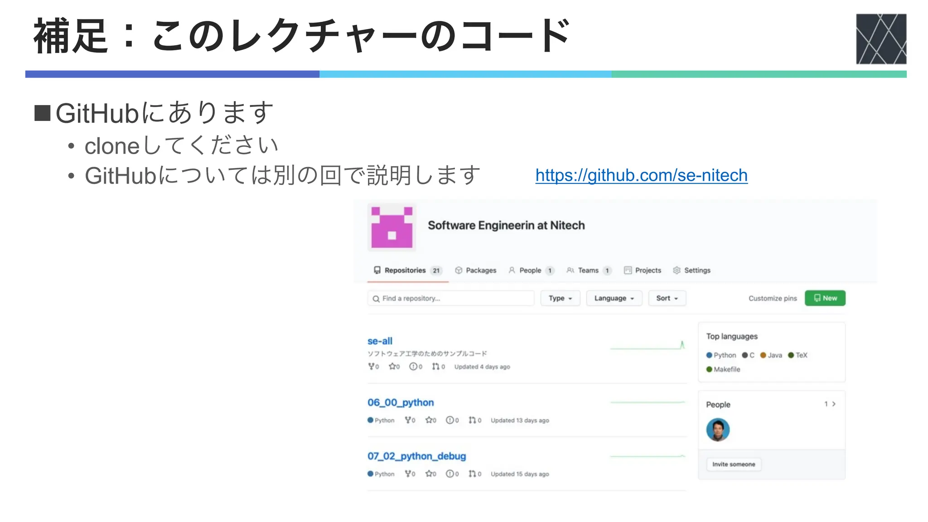Click the People tab person icon
Viewport: 928px width, 522px height.
click(x=512, y=271)
